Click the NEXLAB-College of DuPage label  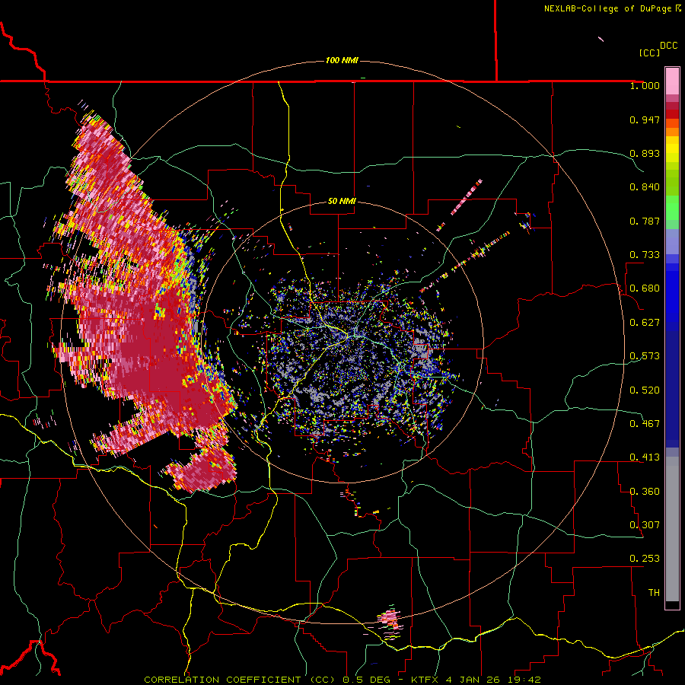608,8
